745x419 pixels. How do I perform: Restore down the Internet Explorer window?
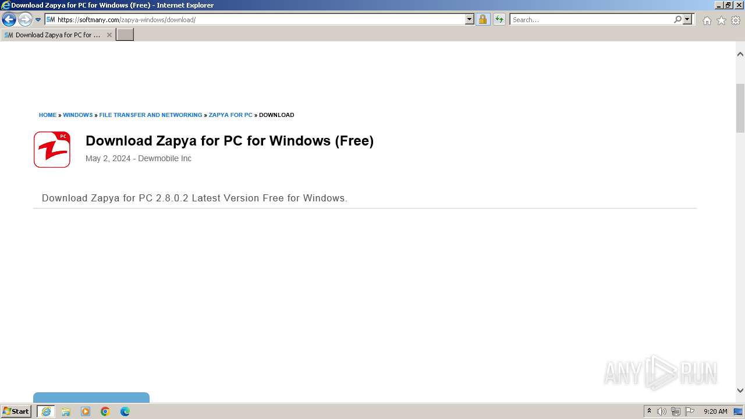point(728,5)
